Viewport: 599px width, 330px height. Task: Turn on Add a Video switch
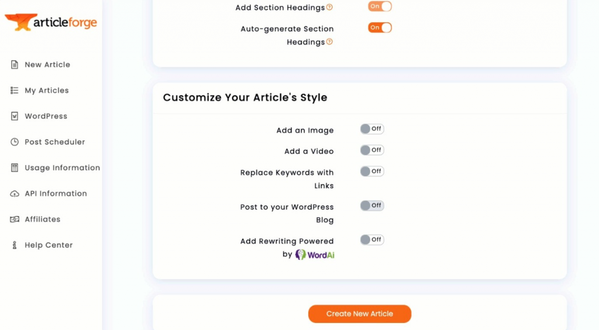coord(371,150)
